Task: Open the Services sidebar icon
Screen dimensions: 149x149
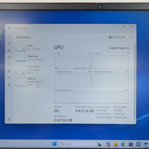Action: click(x=9, y=85)
